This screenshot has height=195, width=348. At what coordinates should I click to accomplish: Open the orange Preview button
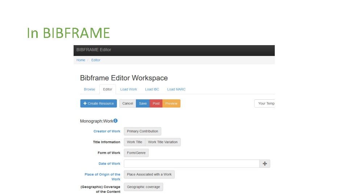click(171, 104)
